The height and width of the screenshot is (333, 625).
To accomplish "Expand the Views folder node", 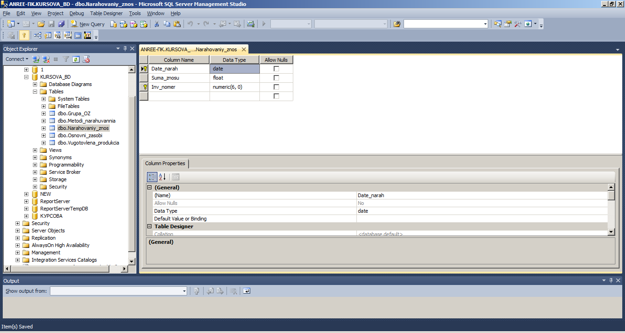I will (35, 150).
